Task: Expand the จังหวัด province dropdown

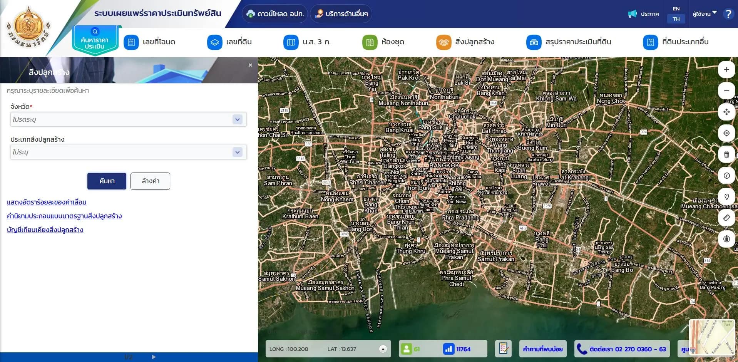Action: click(237, 119)
